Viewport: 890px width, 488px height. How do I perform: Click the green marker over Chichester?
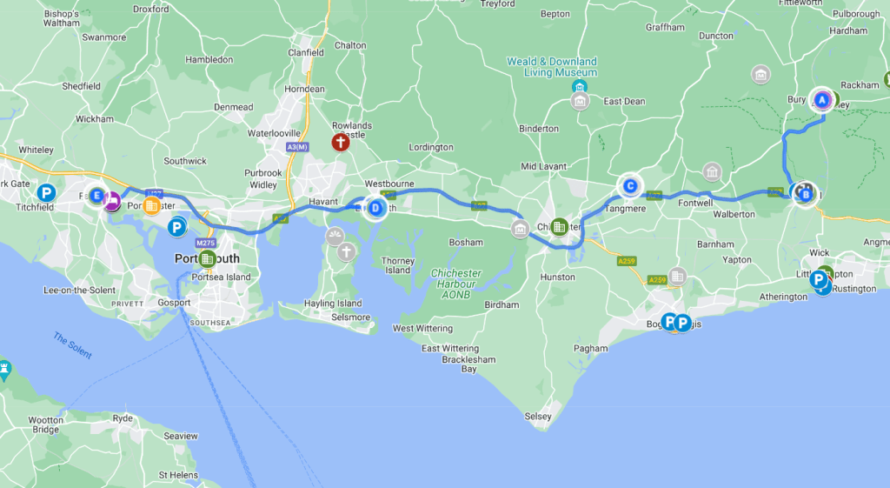pos(559,227)
